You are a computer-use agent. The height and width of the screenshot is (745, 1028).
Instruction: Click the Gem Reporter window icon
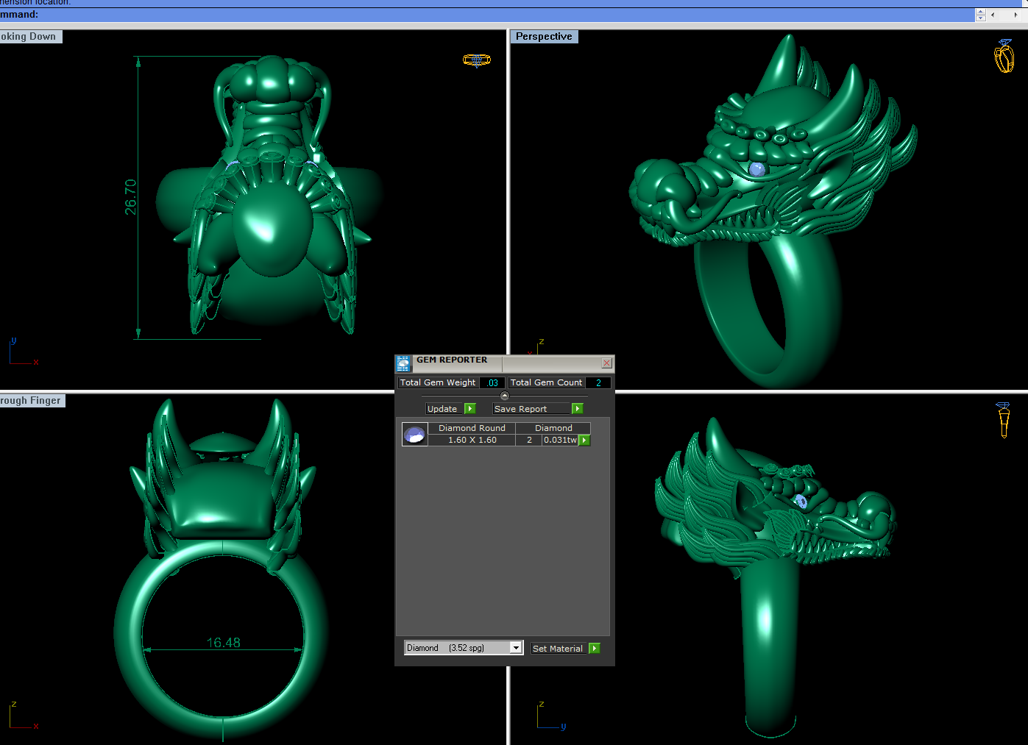click(403, 363)
